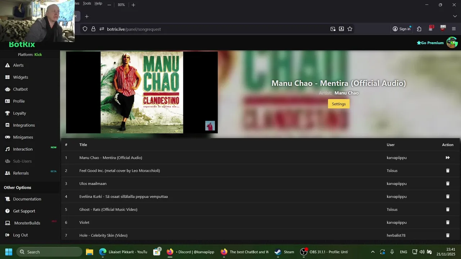
Task: Delete Eveliina Kurki song from queue
Action: pyautogui.click(x=448, y=196)
